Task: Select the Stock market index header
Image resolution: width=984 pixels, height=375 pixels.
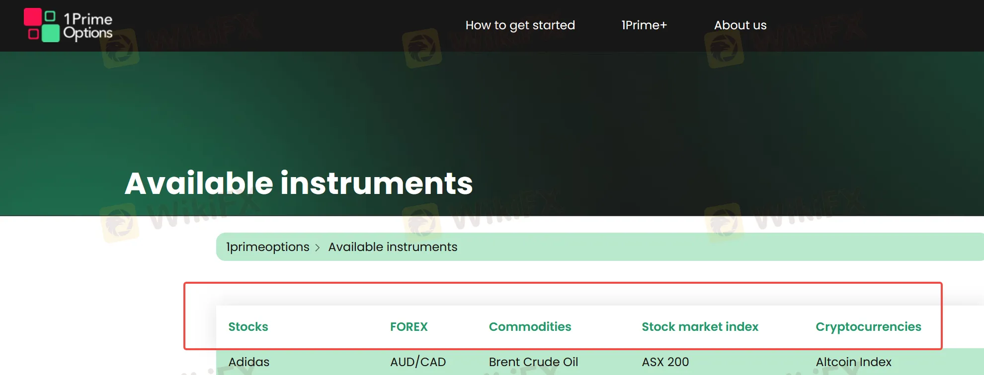Action: (x=700, y=327)
